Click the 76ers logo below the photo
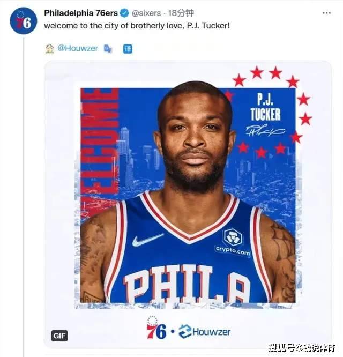The height and width of the screenshot is (357, 343). click(x=156, y=328)
